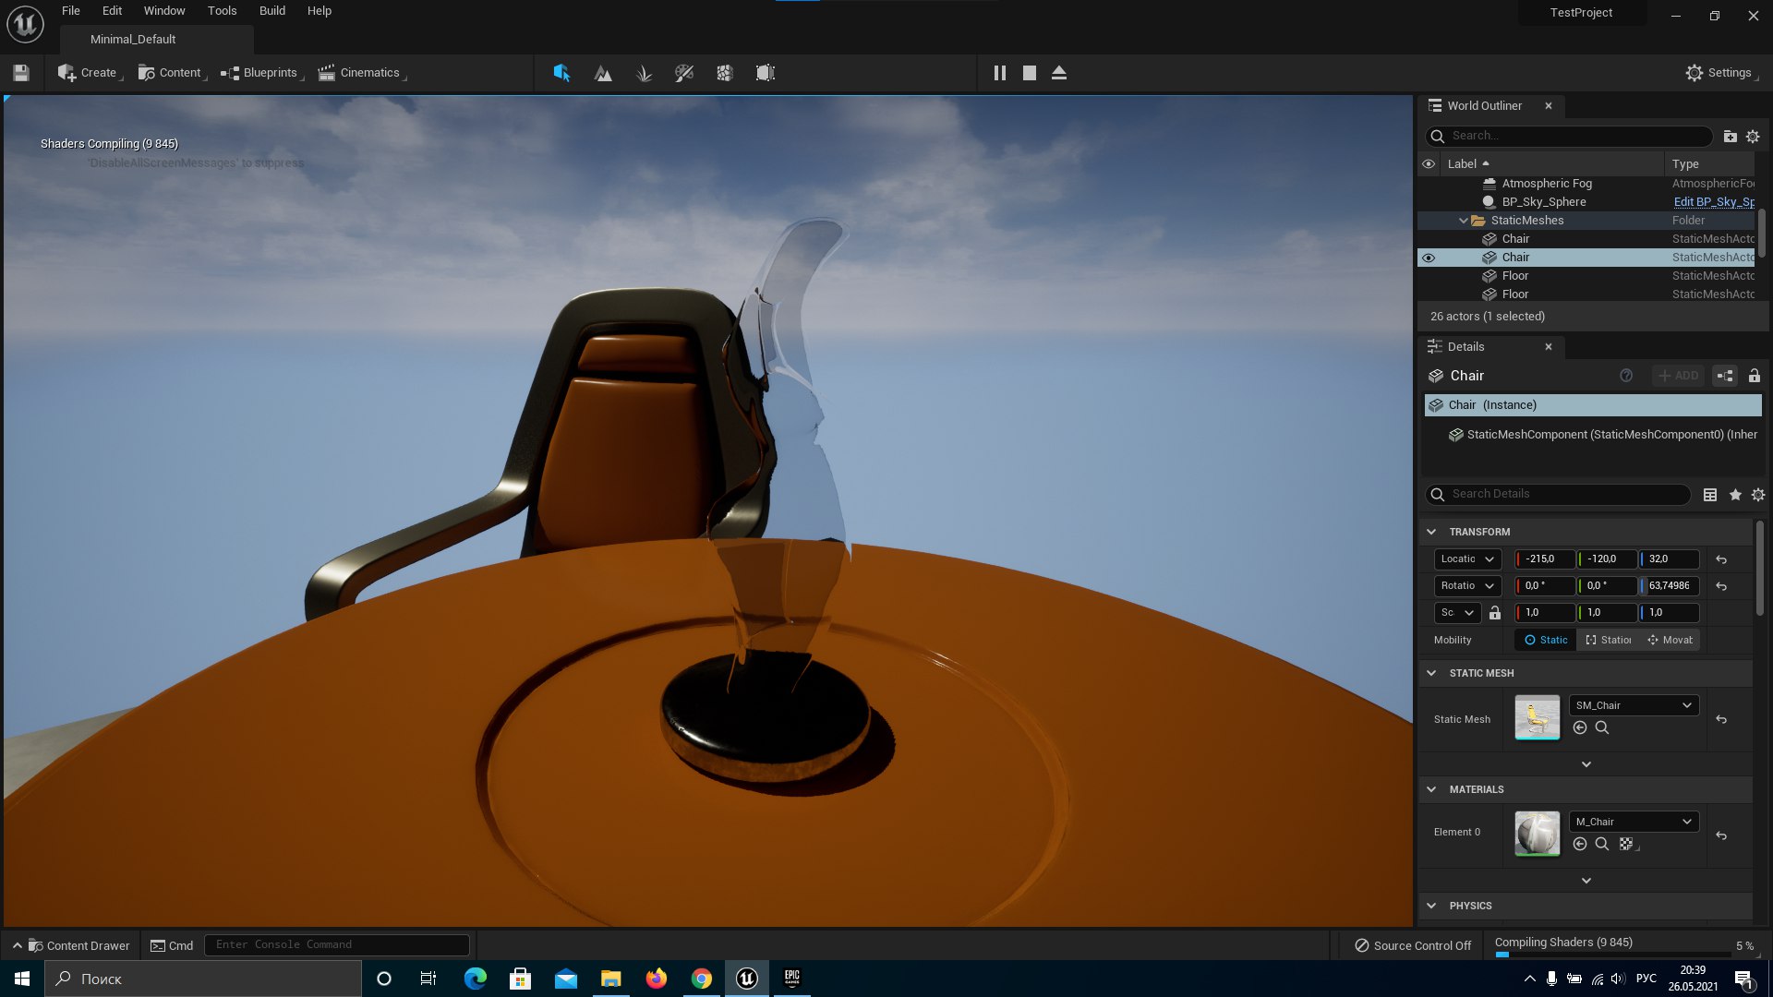
Task: Open Details help question-mark icon
Action: click(x=1626, y=376)
